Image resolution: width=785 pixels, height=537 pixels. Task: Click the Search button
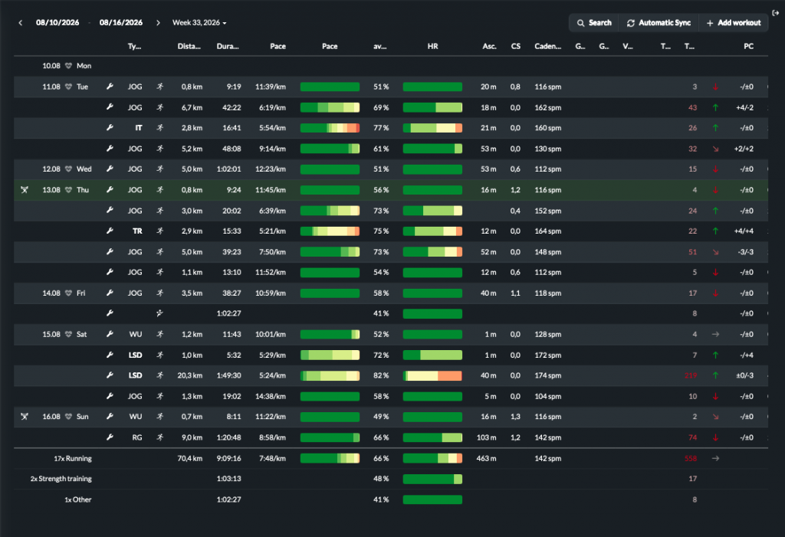point(594,22)
